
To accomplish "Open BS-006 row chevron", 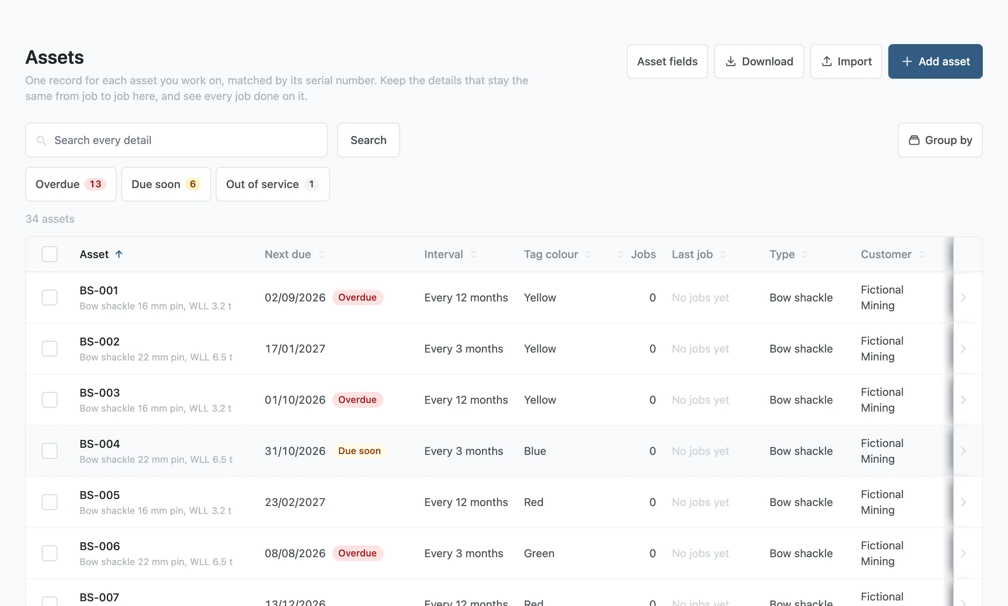I will coord(963,553).
